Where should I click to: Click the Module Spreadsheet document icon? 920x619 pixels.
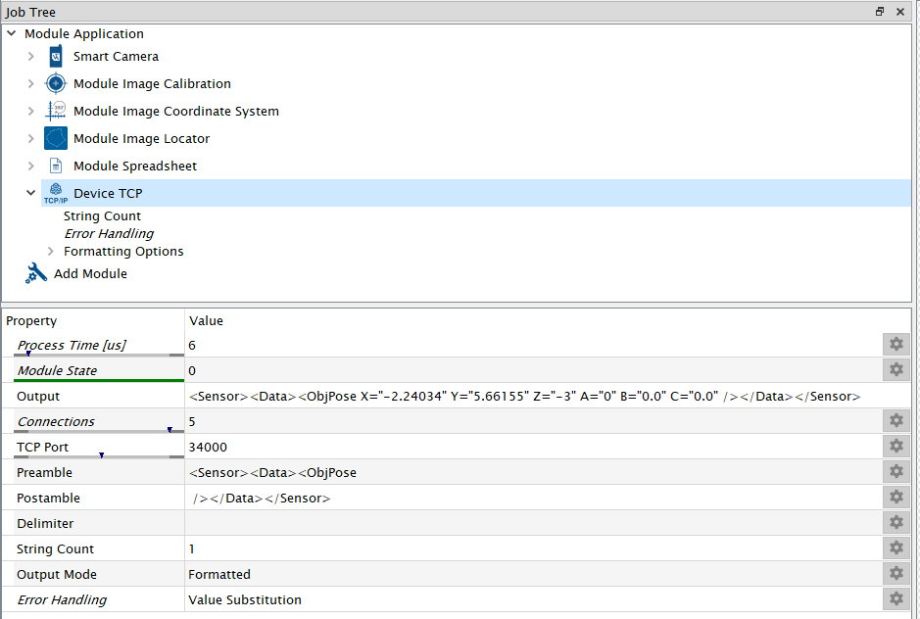[56, 167]
